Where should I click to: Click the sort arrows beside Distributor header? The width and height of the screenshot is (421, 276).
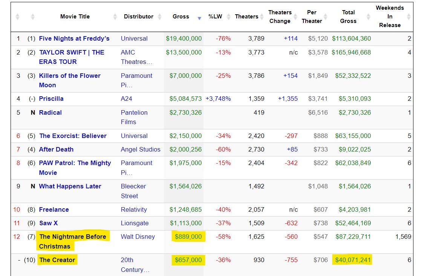pyautogui.click(x=159, y=17)
